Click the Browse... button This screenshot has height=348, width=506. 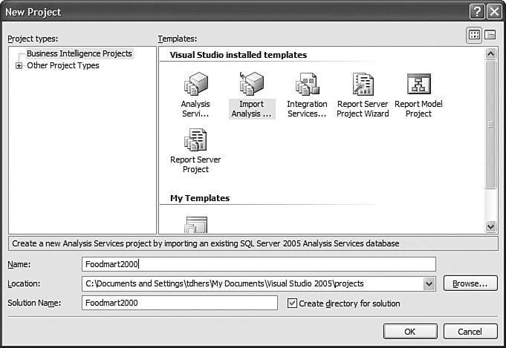[470, 283]
